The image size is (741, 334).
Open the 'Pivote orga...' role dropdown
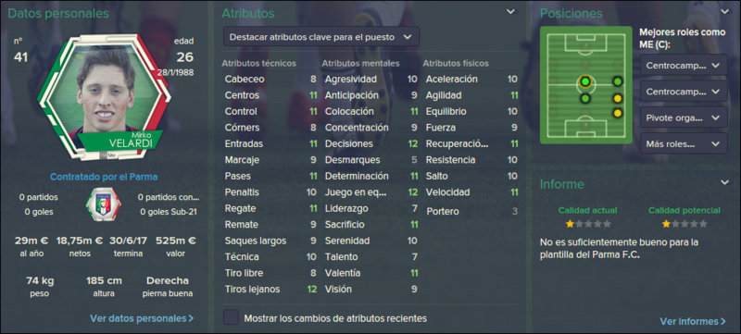click(684, 117)
